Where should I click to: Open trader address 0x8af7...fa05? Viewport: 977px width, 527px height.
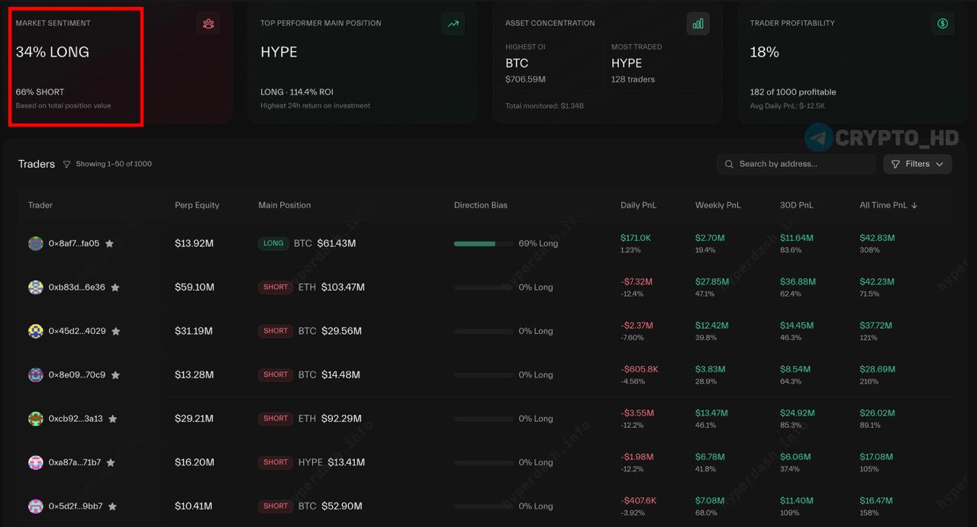(74, 243)
